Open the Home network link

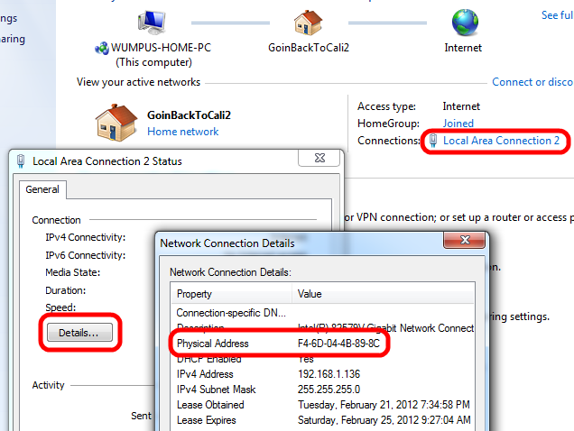pos(182,132)
